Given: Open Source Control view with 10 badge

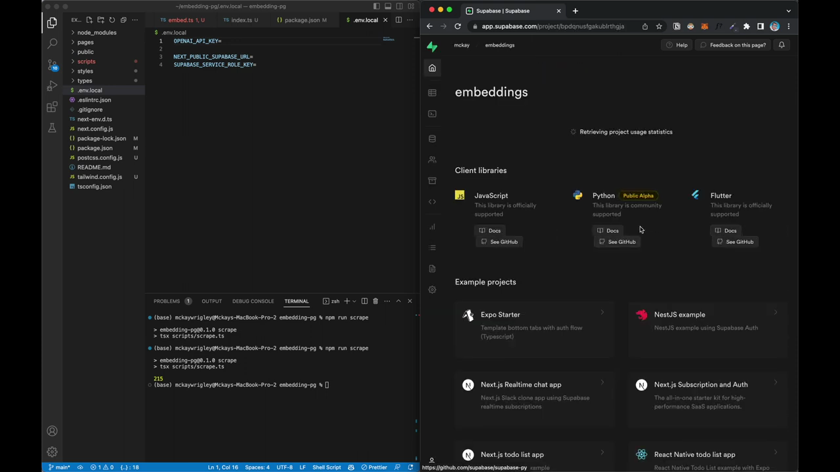Looking at the screenshot, I should pyautogui.click(x=52, y=65).
